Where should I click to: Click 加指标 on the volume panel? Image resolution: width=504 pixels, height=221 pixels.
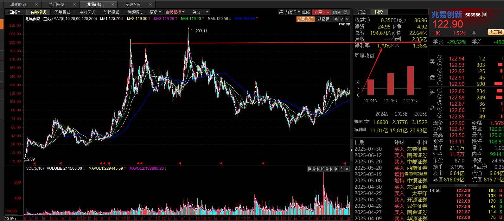pyautogui.click(x=326, y=169)
